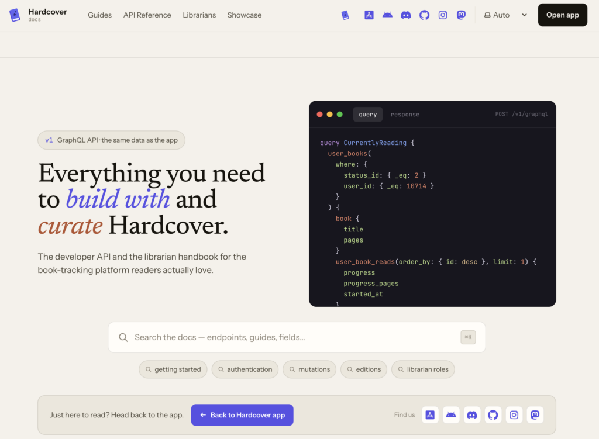Switch to the query tab
This screenshot has width=599, height=439.
(367, 114)
